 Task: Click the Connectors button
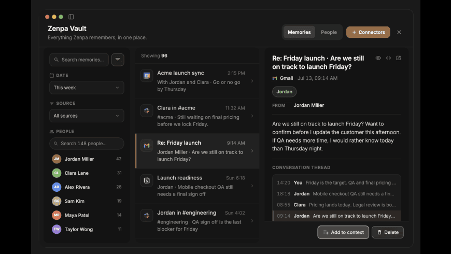click(368, 32)
